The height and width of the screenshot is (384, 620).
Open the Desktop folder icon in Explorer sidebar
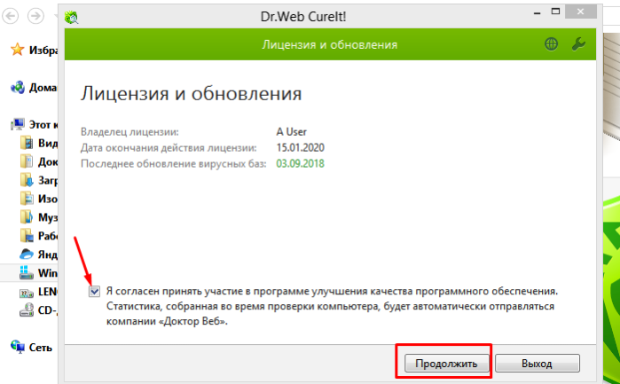[x=27, y=236]
